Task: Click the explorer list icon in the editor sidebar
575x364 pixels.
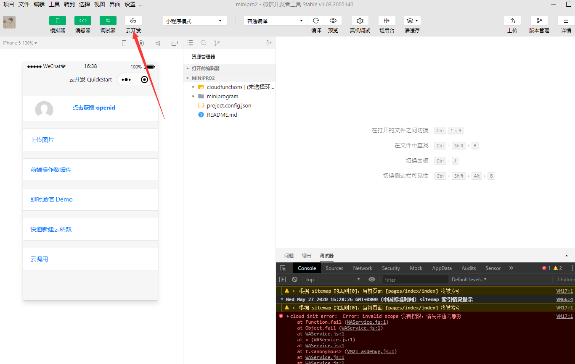Action: [x=190, y=43]
